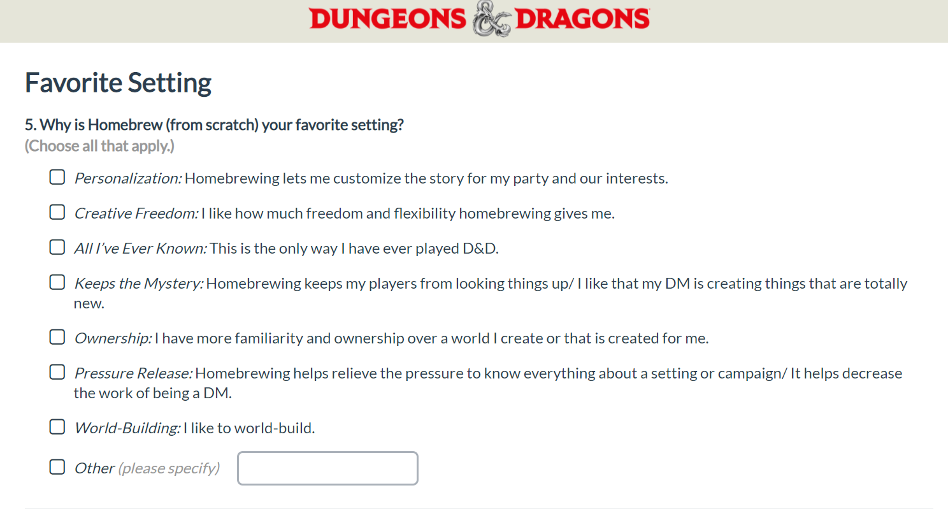This screenshot has height=511, width=948.
Task: Enable the Keeps the Mystery checkbox
Action: [57, 282]
